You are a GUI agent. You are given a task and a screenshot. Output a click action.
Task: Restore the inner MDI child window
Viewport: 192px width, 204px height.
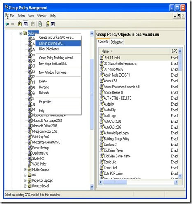[x=179, y=16]
